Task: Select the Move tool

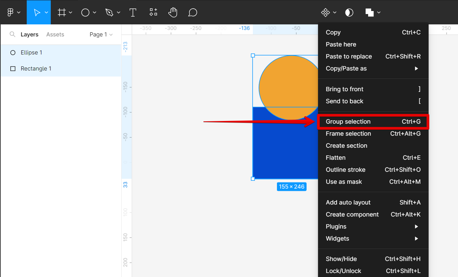Action: [37, 12]
